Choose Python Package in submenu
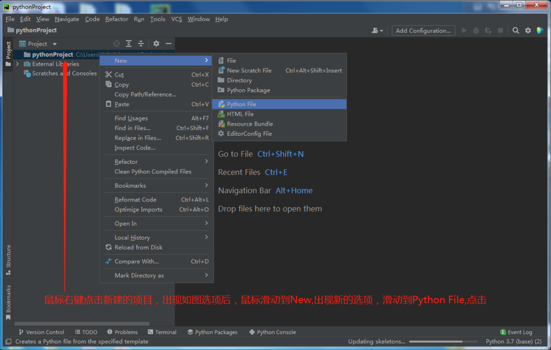 [280, 90]
